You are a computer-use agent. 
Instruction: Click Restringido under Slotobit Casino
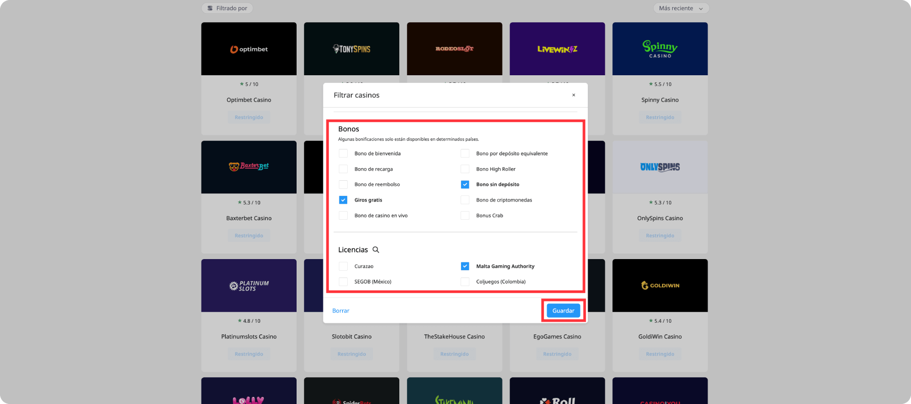click(x=352, y=355)
